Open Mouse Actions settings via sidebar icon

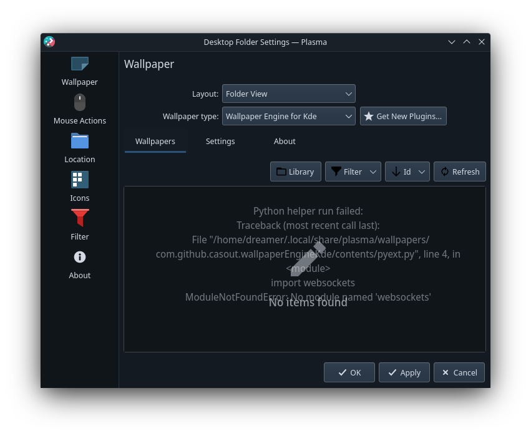coord(79,102)
